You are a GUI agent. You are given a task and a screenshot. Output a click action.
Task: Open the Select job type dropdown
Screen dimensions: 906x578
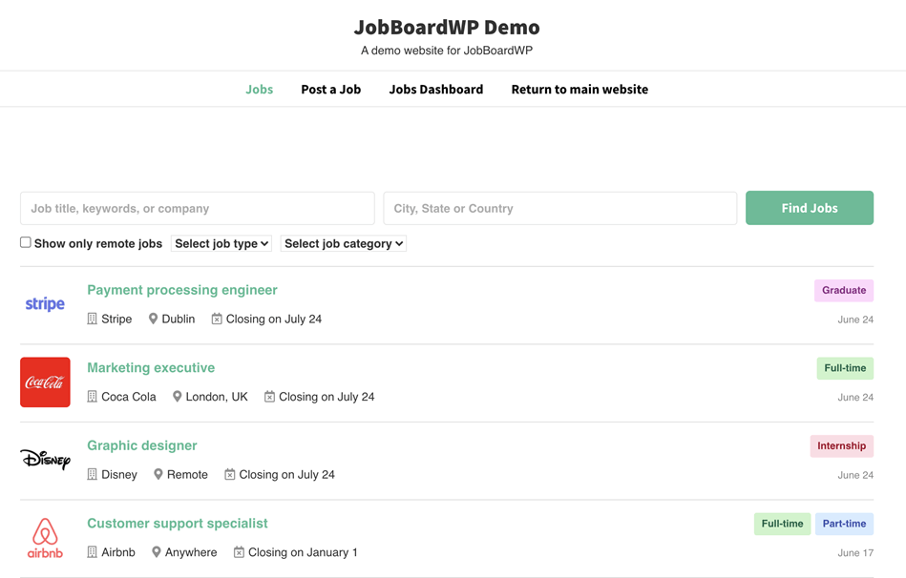click(x=221, y=243)
